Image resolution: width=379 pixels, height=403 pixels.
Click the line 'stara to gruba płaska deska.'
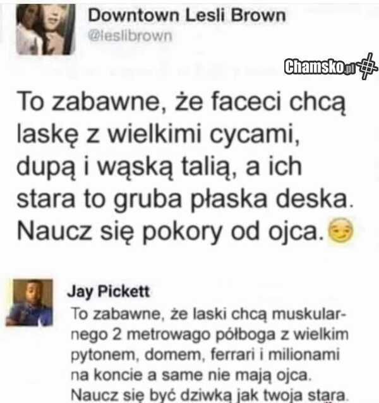(x=185, y=200)
